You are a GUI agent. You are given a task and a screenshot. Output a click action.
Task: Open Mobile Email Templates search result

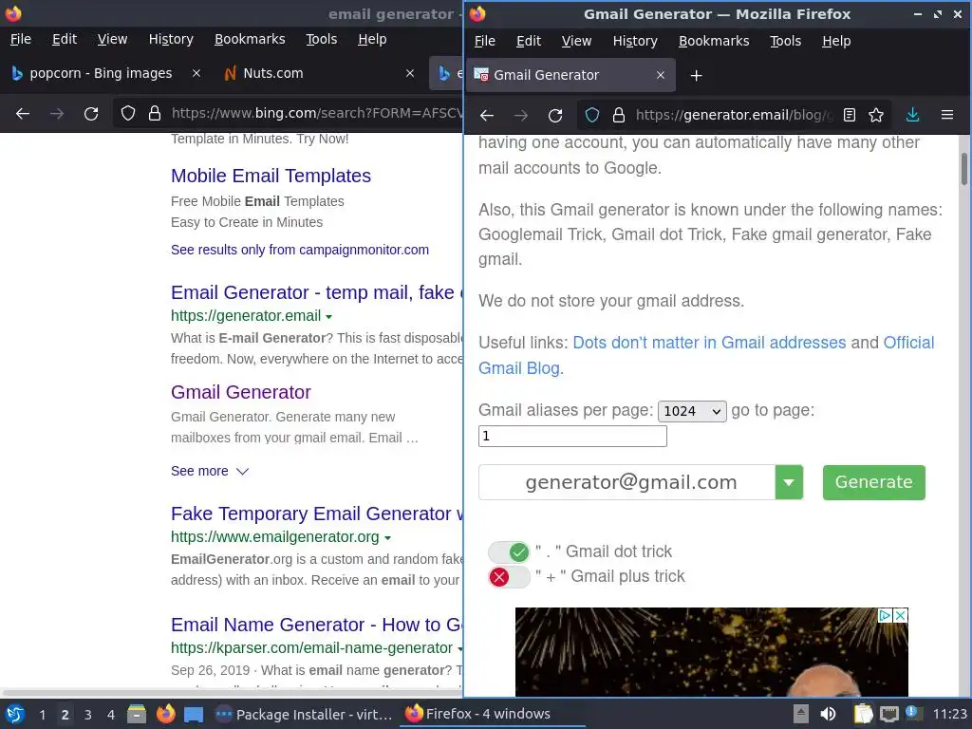coord(271,176)
